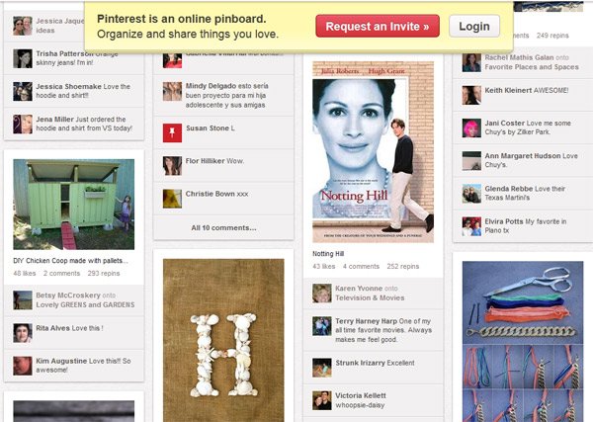This screenshot has height=422, width=593.
Task: Open Terry Harney Harp's avatar
Action: tap(322, 326)
